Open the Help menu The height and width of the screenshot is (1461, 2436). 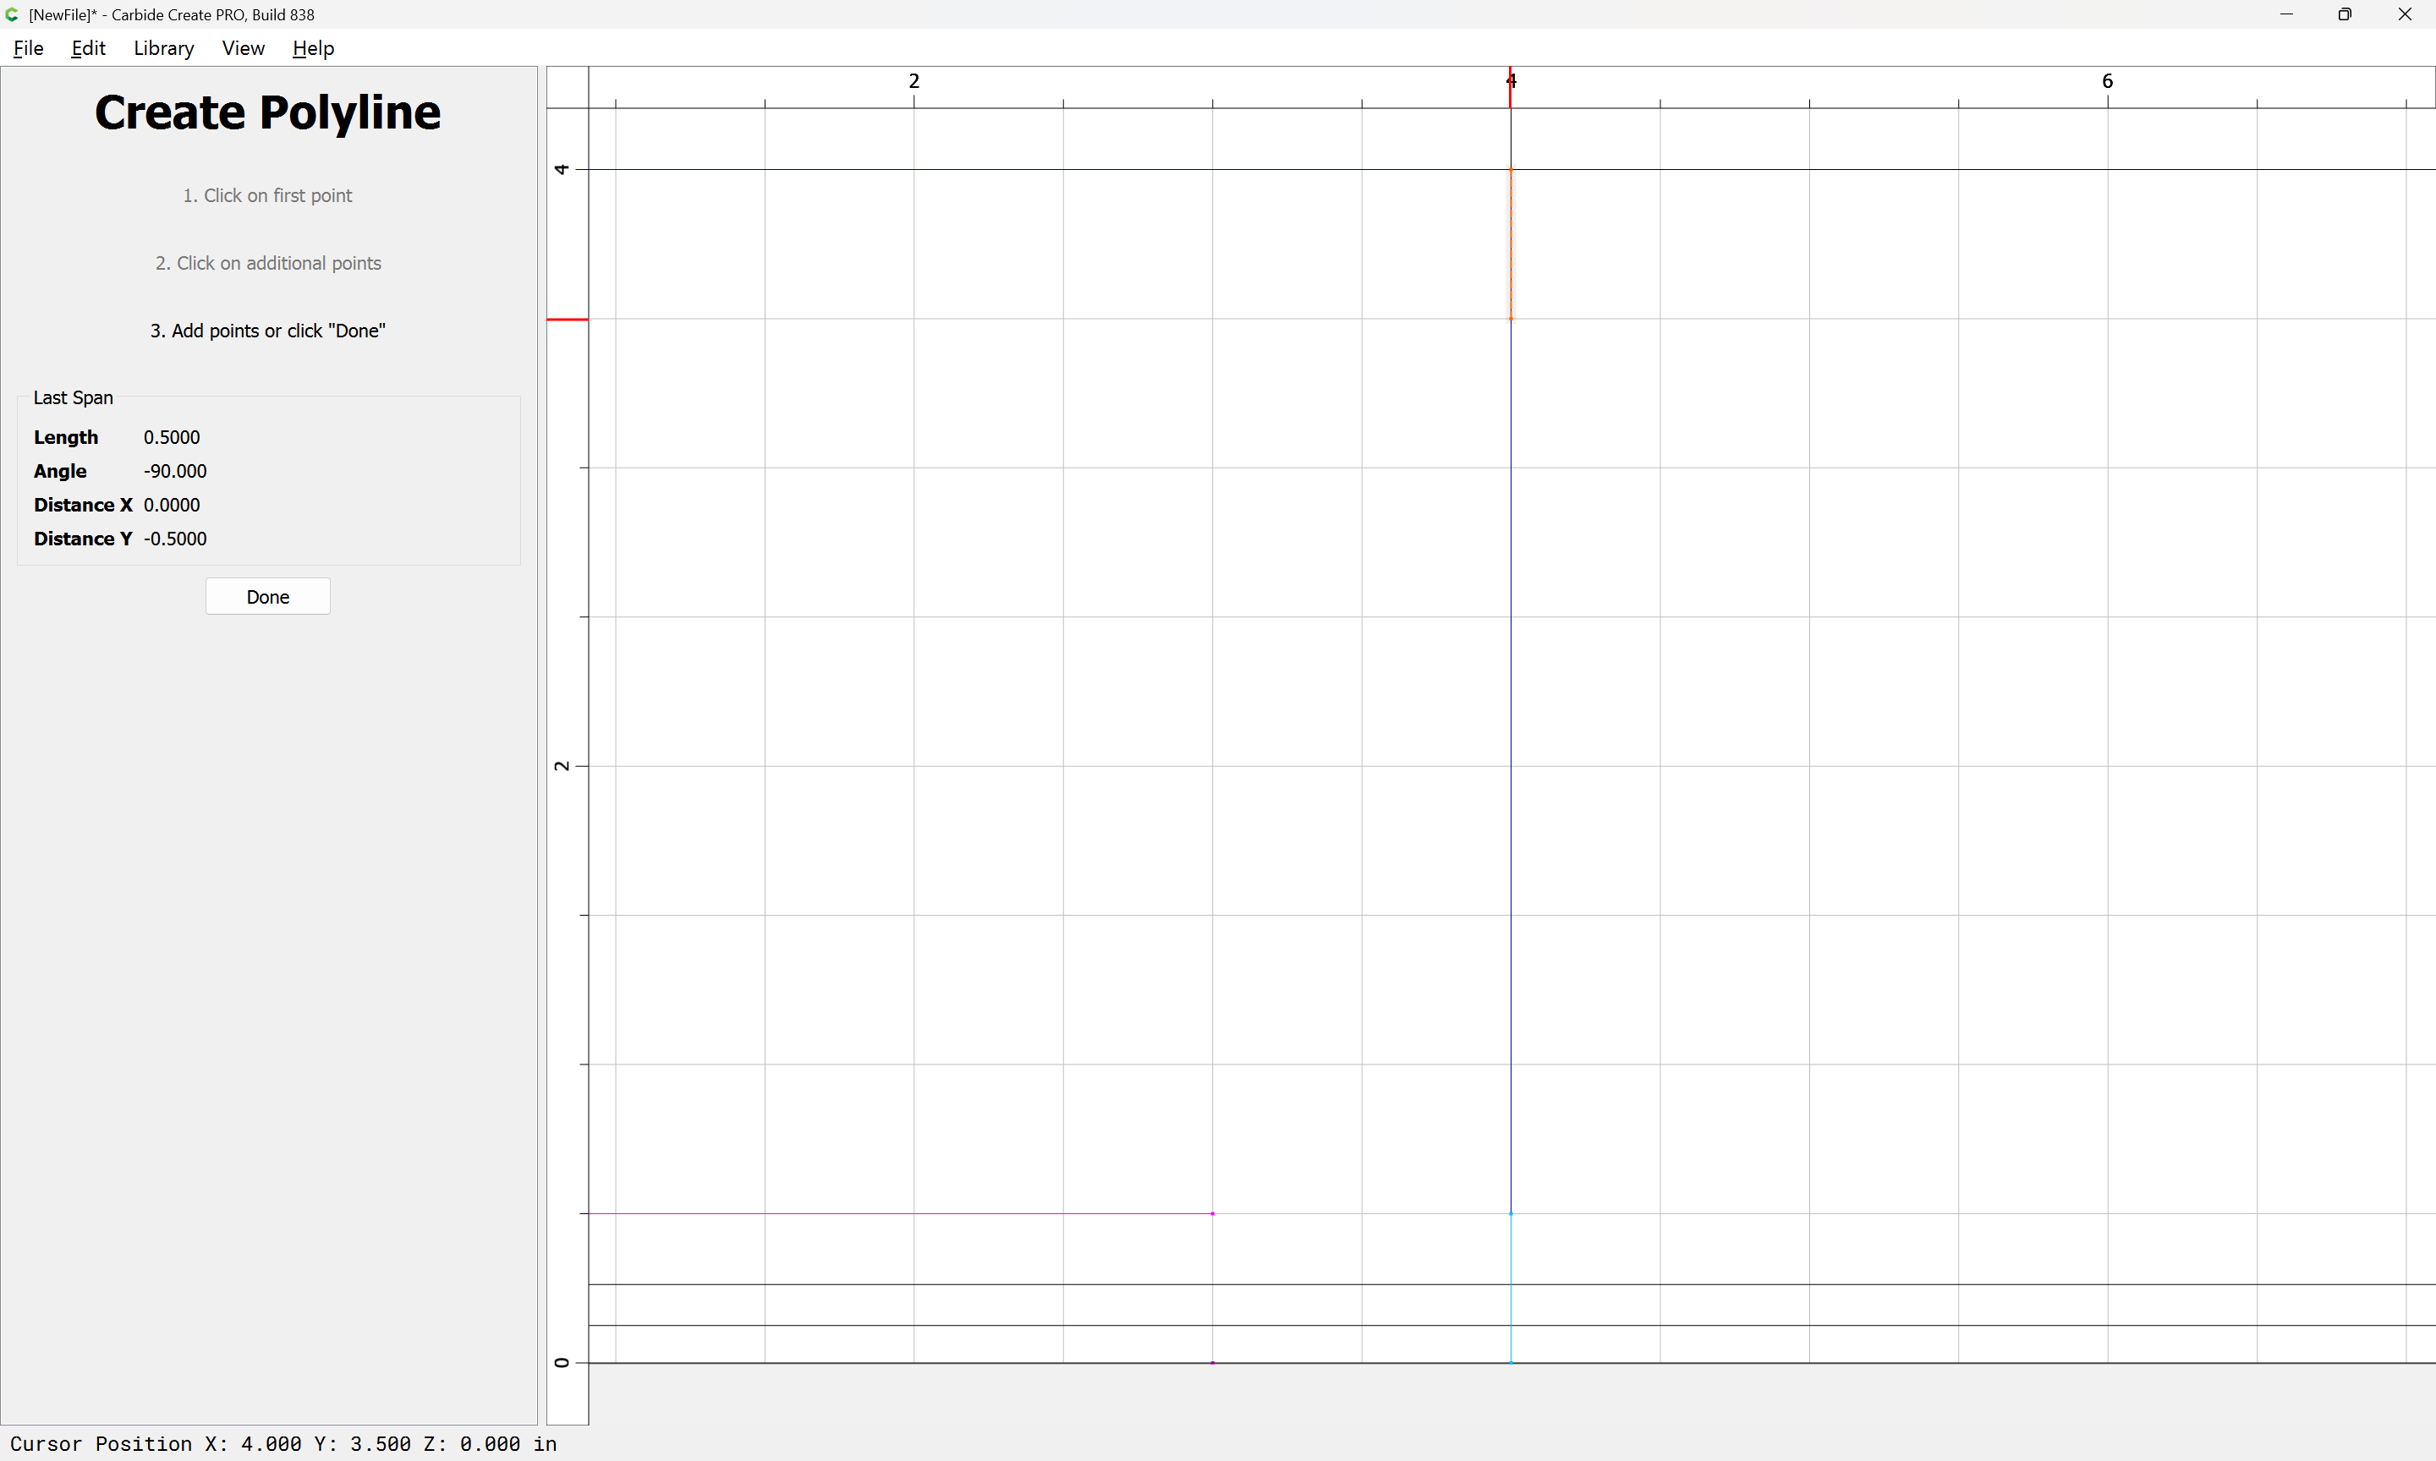click(x=313, y=48)
